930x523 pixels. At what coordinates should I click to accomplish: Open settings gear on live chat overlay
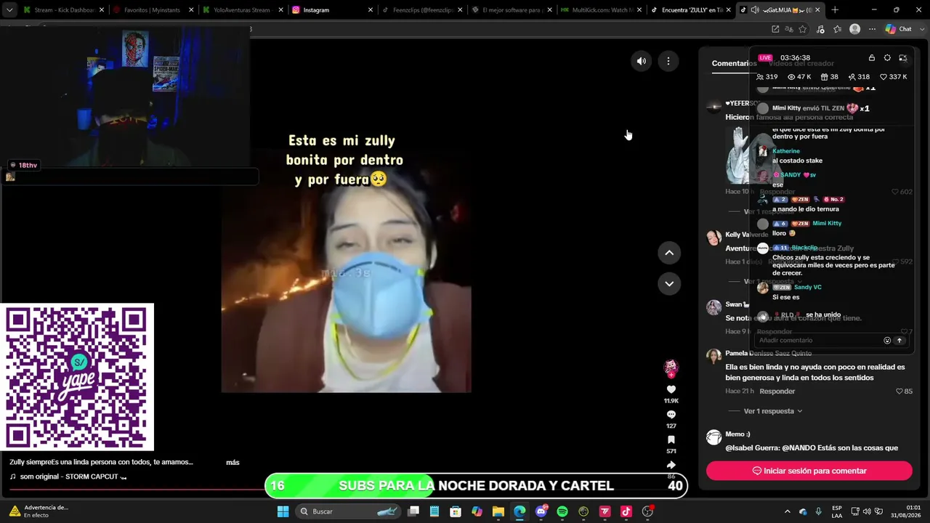tap(887, 58)
